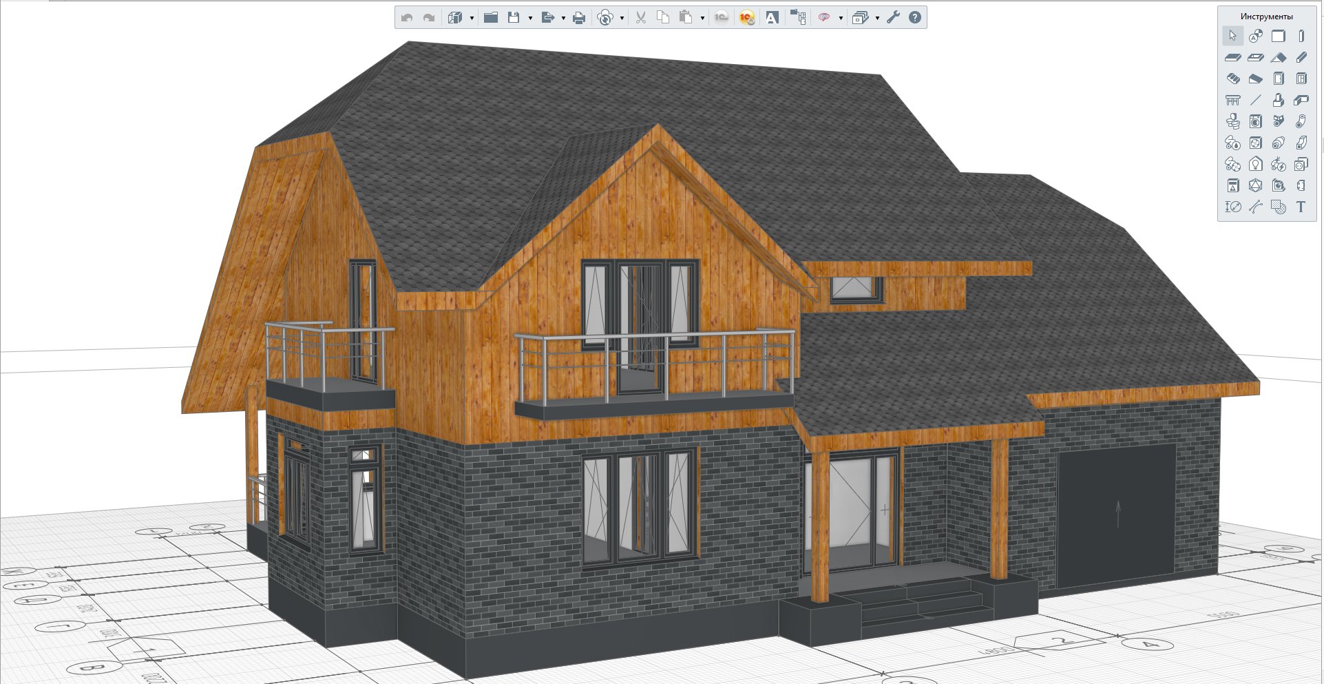Image resolution: width=1324 pixels, height=684 pixels.
Task: Activate the Window tool
Action: 1301,79
